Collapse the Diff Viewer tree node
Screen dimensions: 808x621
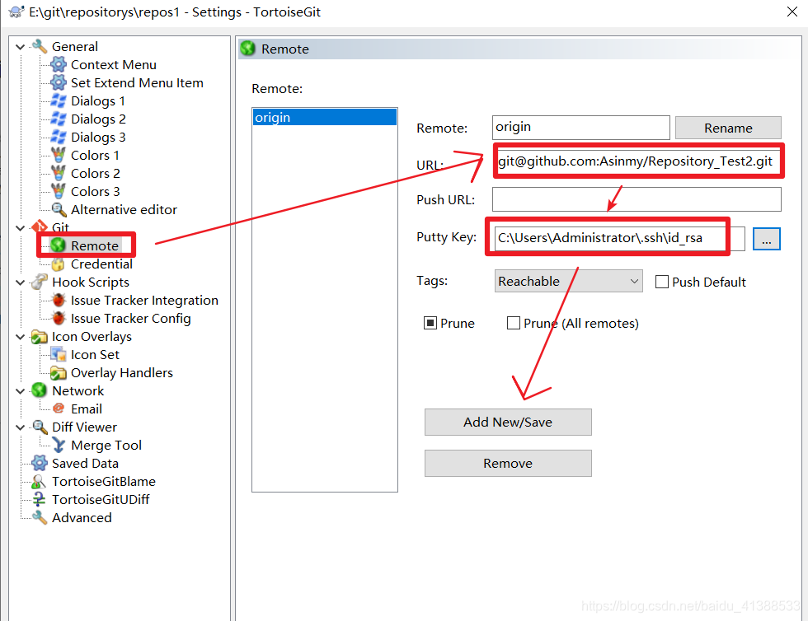[x=20, y=427]
